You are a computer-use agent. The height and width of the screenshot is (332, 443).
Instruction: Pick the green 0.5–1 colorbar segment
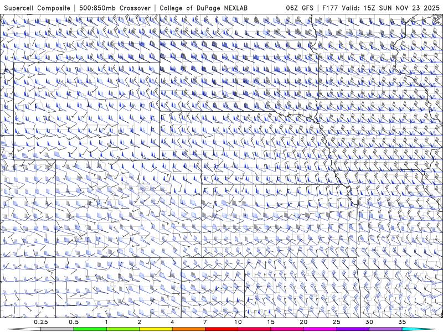pos(90,329)
